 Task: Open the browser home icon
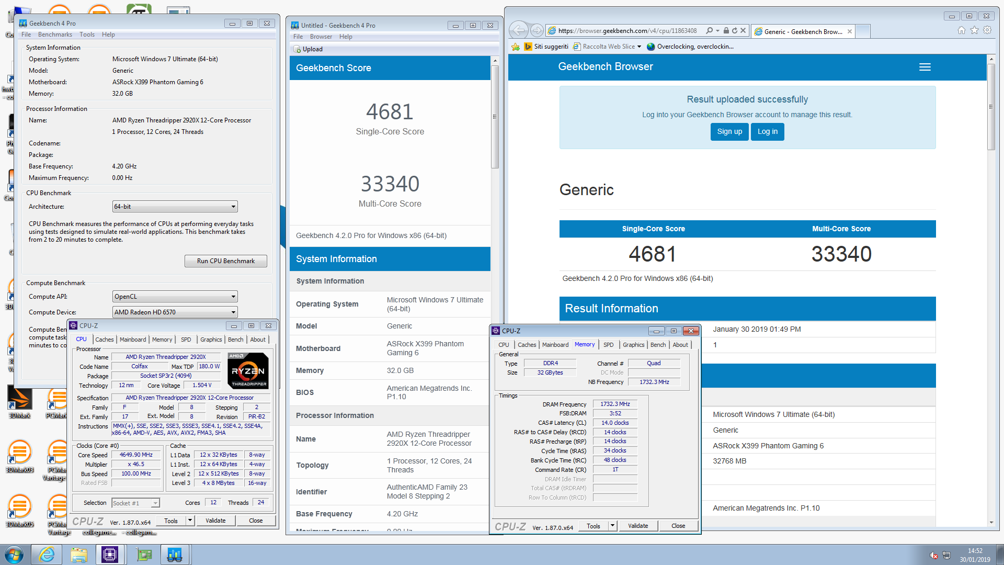962,30
